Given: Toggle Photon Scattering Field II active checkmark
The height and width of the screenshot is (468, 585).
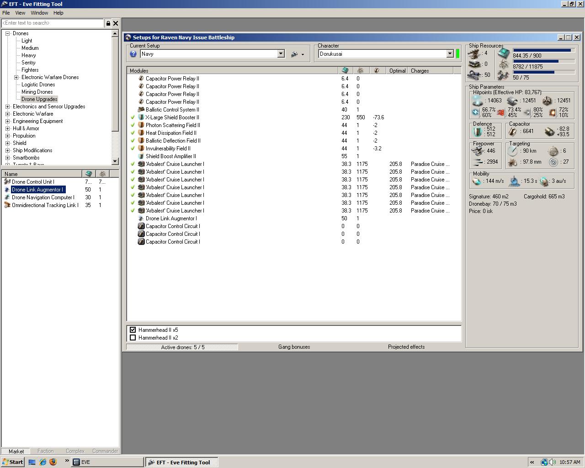Looking at the screenshot, I should point(133,125).
